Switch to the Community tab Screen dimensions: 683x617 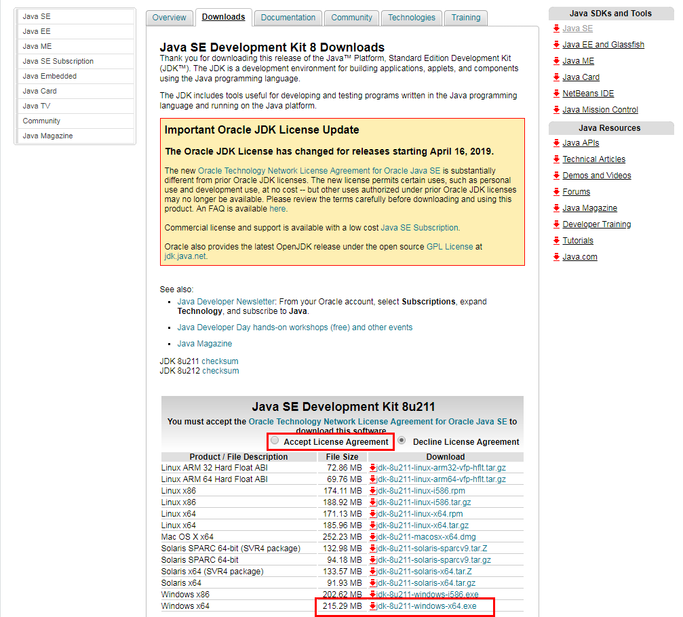(351, 18)
